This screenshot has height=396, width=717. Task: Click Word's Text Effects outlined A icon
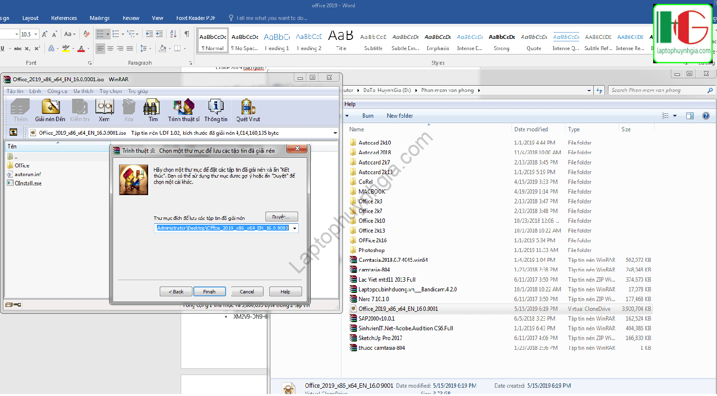tap(51, 49)
